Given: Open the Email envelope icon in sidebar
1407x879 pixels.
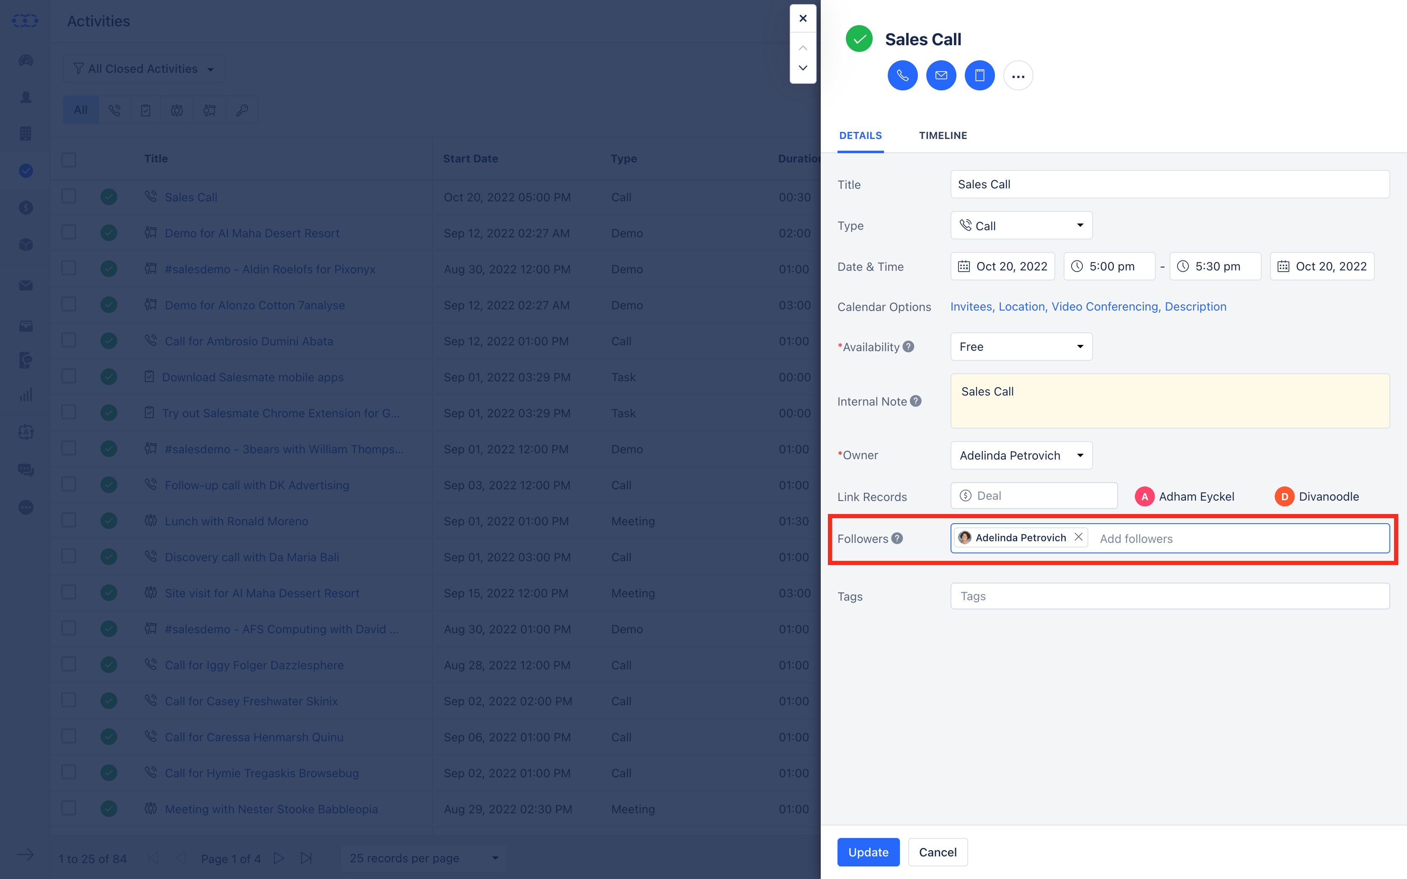Looking at the screenshot, I should [26, 285].
